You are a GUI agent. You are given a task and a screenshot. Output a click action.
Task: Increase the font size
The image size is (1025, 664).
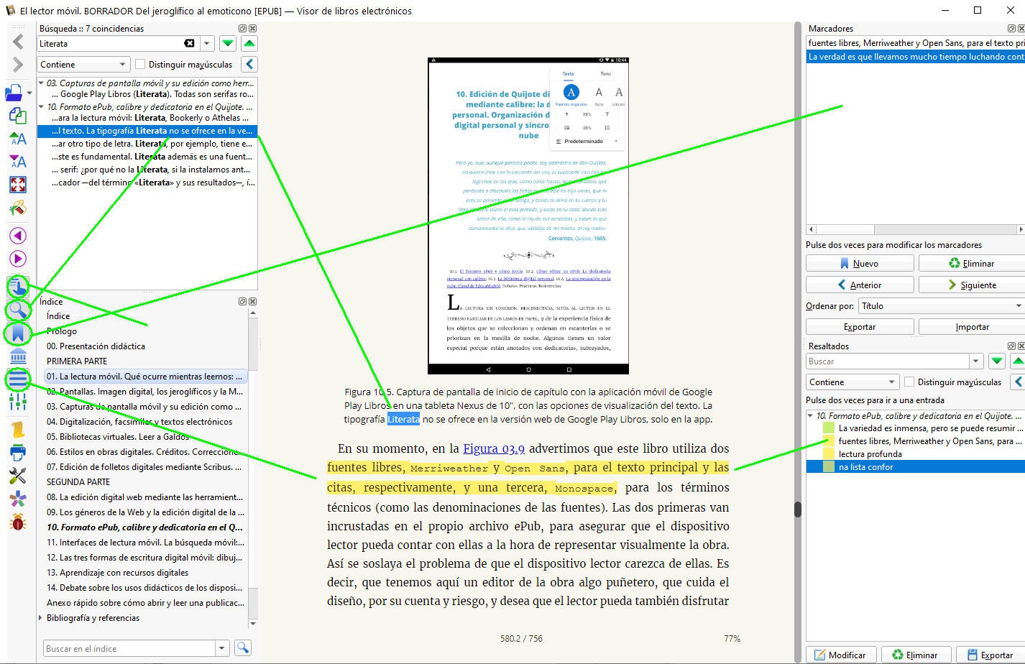[x=18, y=139]
